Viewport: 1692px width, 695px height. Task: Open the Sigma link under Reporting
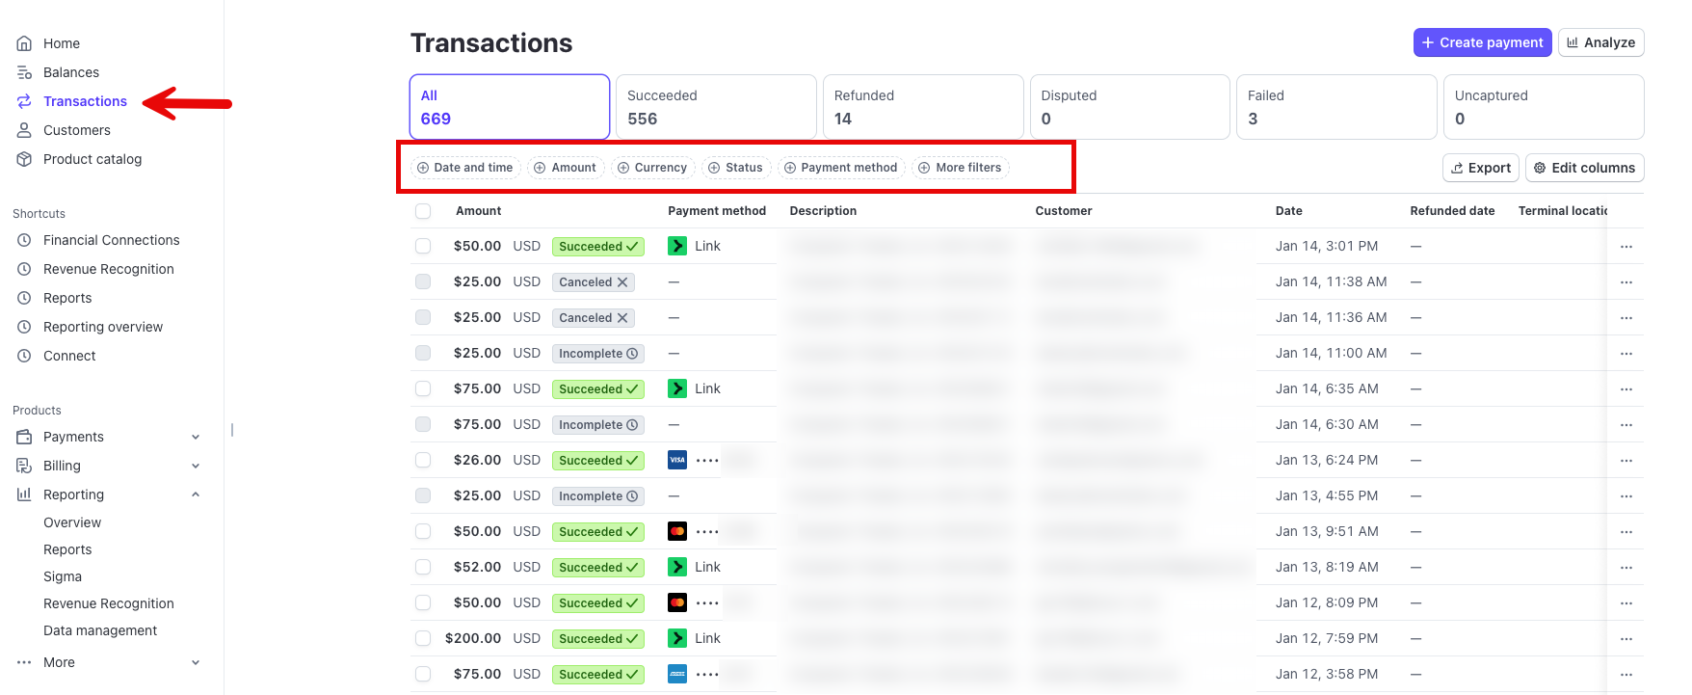point(63,576)
